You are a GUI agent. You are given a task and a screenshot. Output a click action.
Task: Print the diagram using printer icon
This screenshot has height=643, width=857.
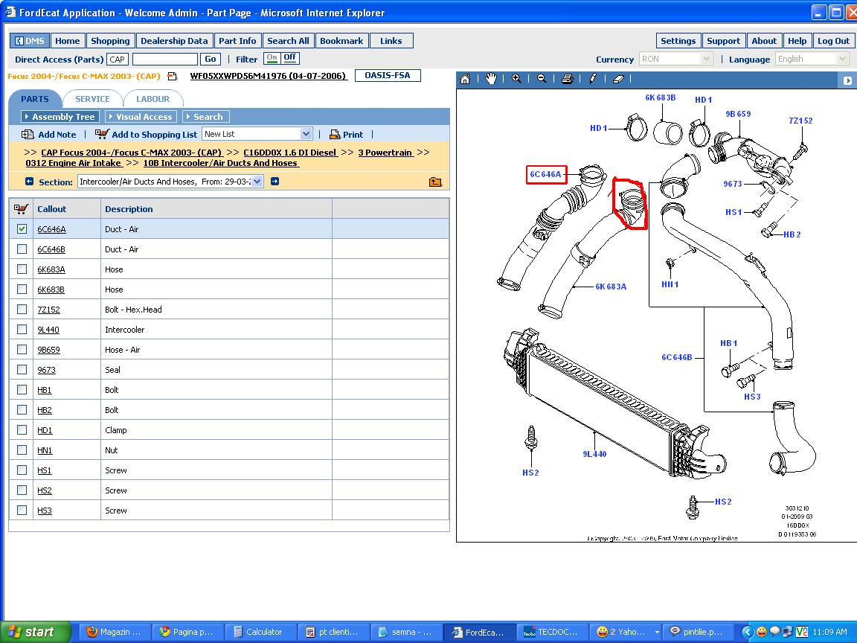568,79
